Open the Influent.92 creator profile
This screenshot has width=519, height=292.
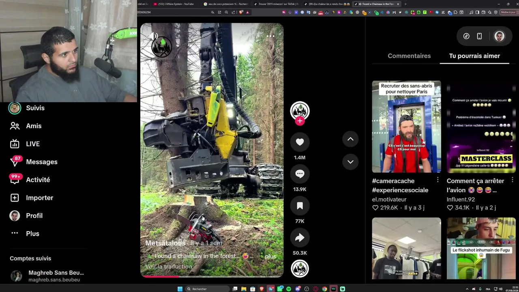[461, 200]
